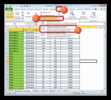The width and height of the screenshot is (111, 100).
Task: Switch to the Вставка ribbon tab
Action: pyautogui.click(x=23, y=9)
